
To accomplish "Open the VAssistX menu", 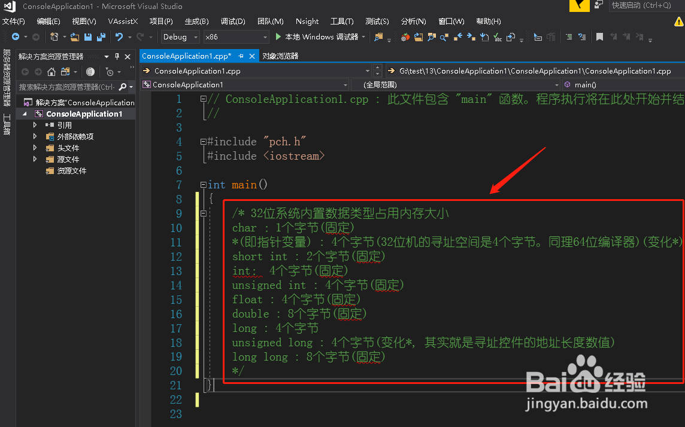I will pyautogui.click(x=123, y=22).
